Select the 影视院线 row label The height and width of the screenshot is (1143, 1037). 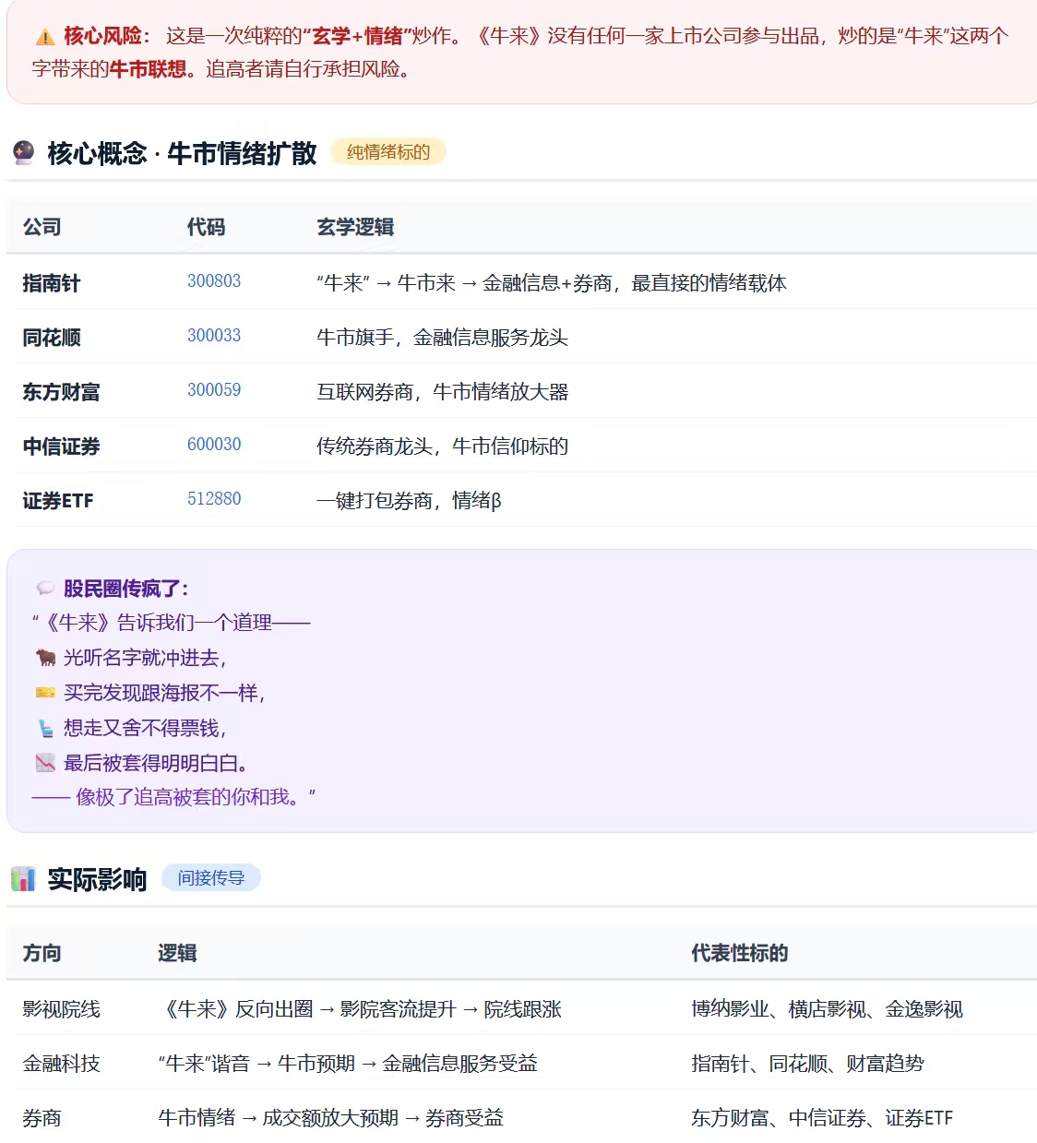(61, 1009)
